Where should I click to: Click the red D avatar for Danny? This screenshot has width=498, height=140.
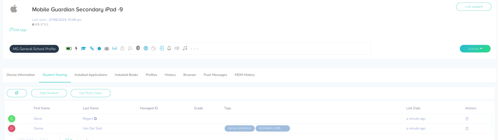12,128
